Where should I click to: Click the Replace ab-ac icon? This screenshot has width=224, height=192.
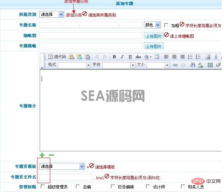201,65
